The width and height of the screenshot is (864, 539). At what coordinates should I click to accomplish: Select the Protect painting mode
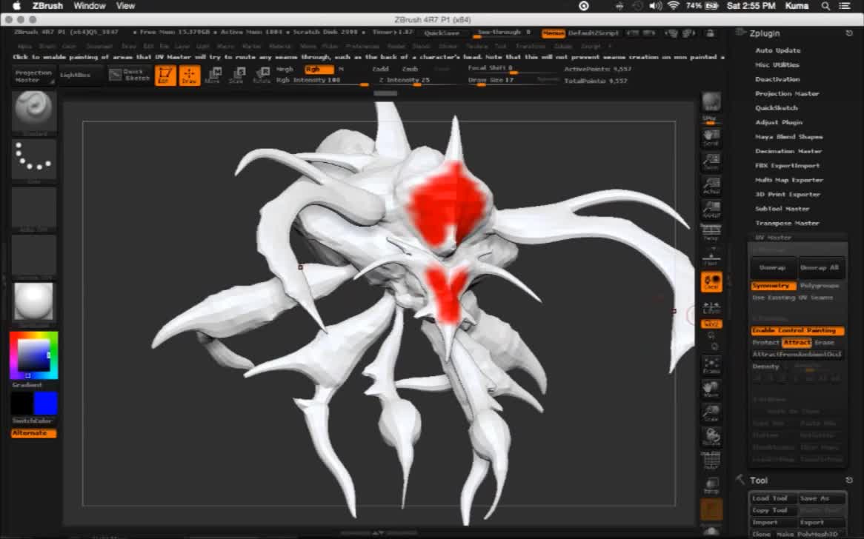pos(766,343)
